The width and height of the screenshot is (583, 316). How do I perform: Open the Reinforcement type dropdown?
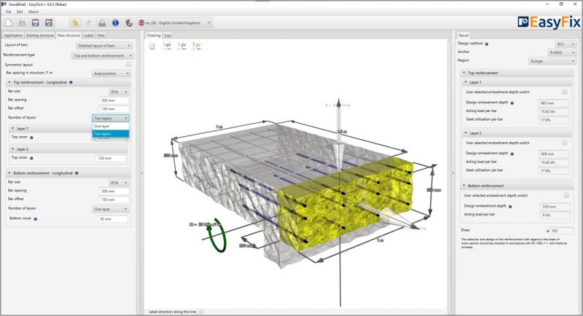click(x=102, y=55)
